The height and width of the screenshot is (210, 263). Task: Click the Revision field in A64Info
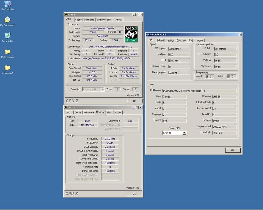tap(224, 96)
